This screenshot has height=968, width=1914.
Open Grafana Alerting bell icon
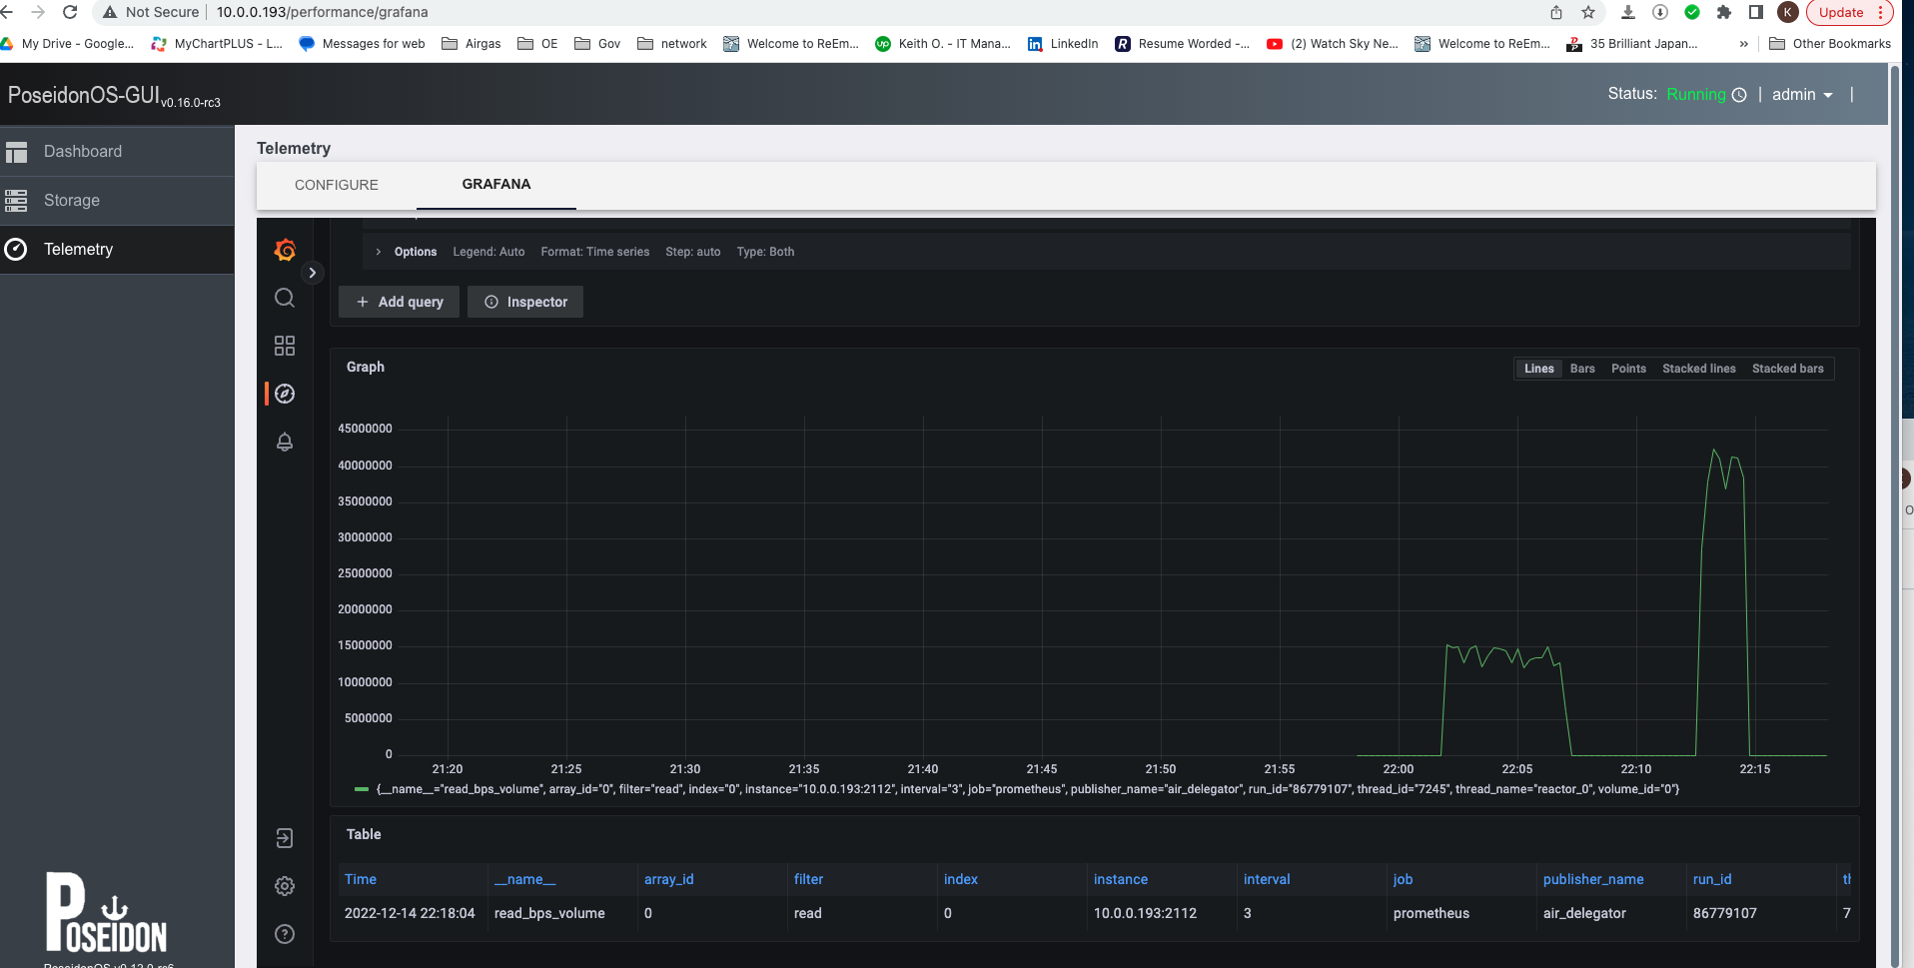(285, 442)
